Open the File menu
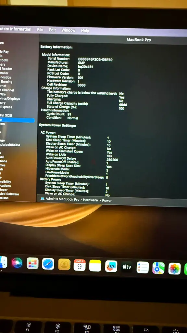The height and width of the screenshot is (333, 187). (40, 30)
